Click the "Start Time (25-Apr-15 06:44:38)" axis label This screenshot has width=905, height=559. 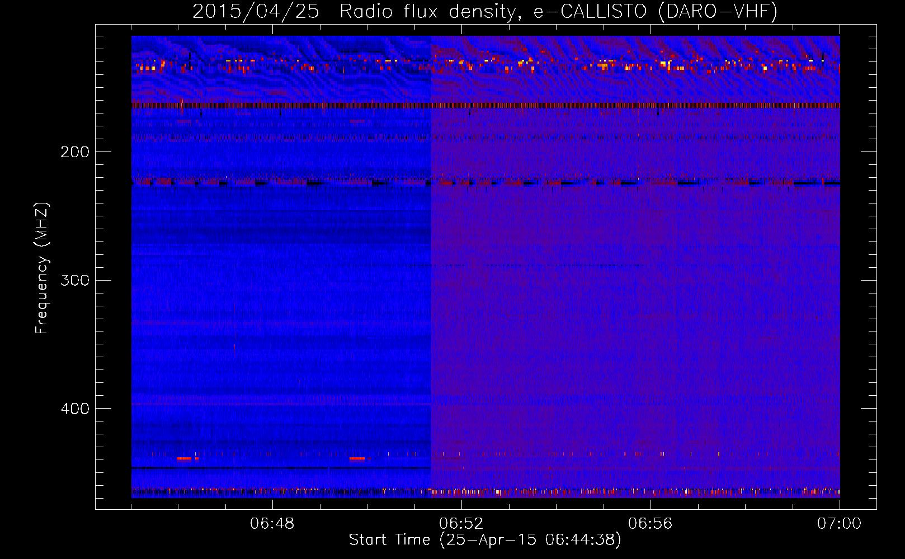[485, 540]
